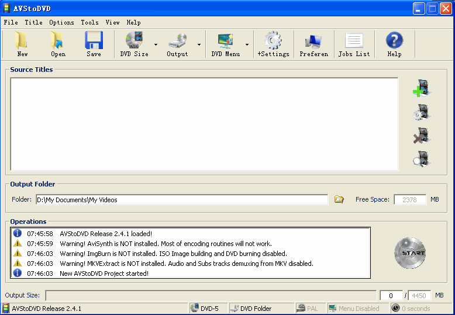Image resolution: width=455 pixels, height=315 pixels.
Task: Edit title settings with film gear icon
Action: (x=422, y=113)
